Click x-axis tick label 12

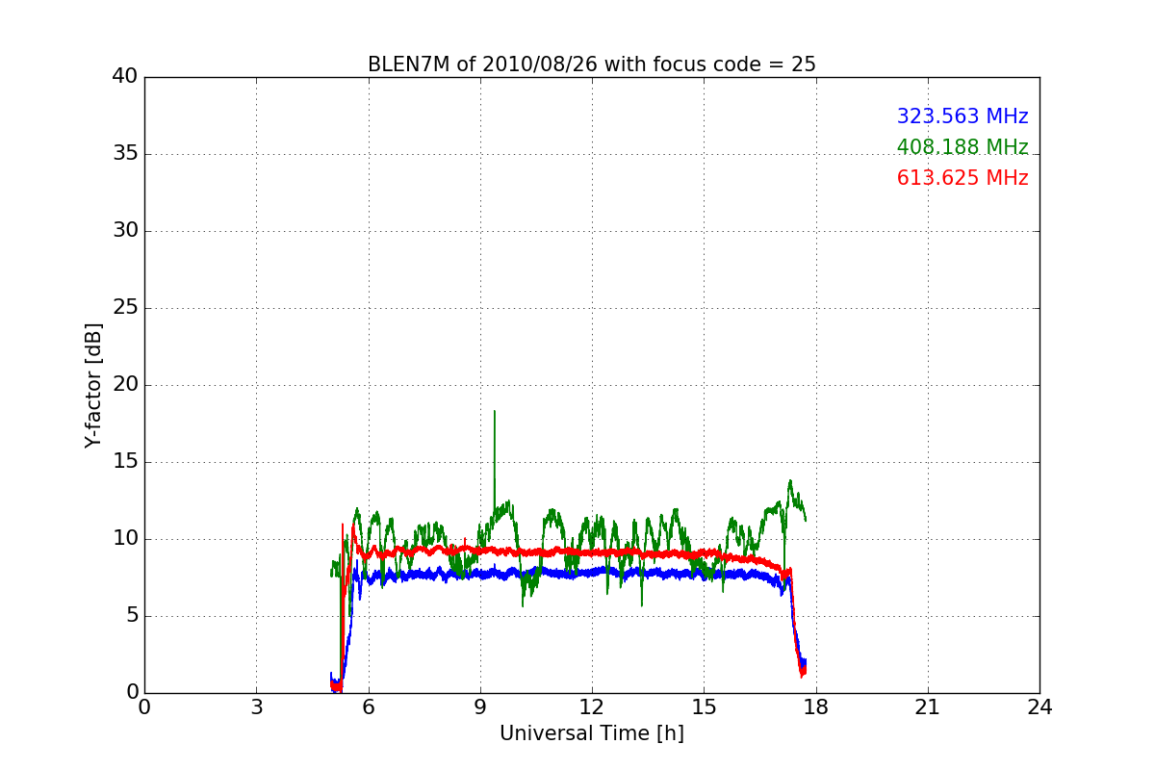592,706
